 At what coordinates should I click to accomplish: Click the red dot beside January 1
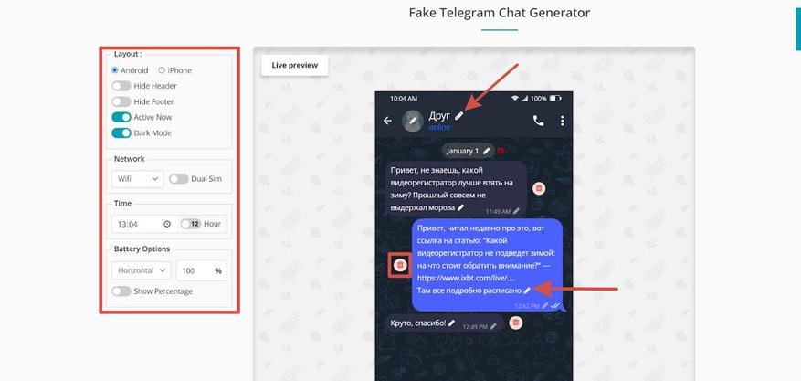point(501,151)
